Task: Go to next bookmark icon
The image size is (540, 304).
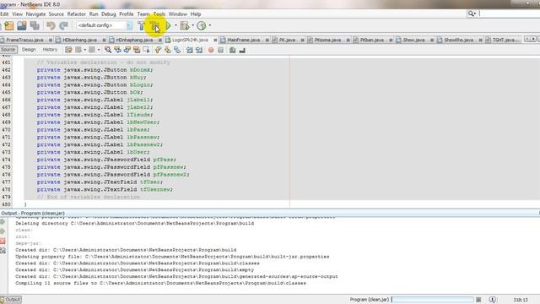Action: tap(167, 50)
